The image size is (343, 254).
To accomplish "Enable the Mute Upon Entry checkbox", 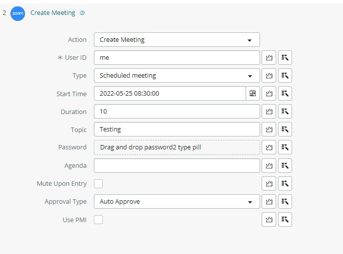I will pyautogui.click(x=98, y=183).
